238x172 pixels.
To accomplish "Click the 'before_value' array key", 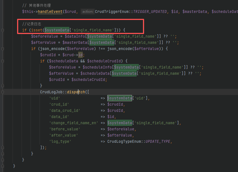I will 65,129.
